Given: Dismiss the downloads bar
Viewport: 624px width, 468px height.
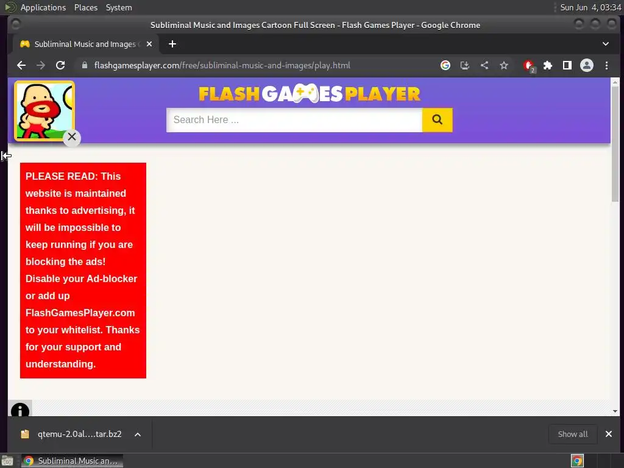Looking at the screenshot, I should 609,434.
